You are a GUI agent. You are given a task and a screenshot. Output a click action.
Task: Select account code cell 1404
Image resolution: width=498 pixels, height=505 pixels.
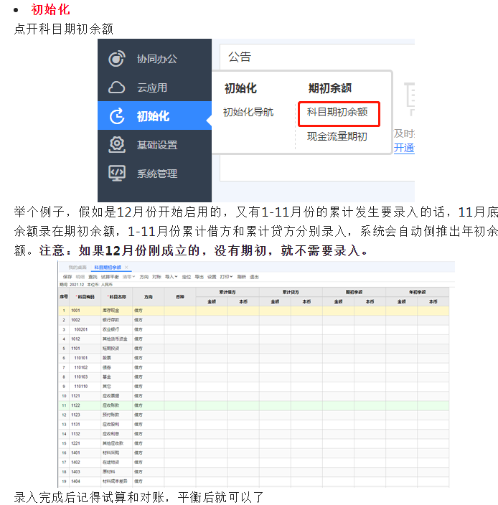point(85,481)
